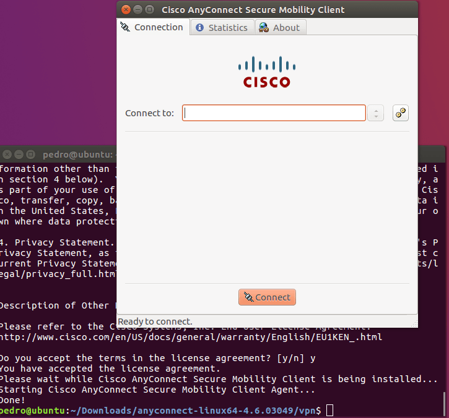Close the Cisco AnyConnect window

pos(126,10)
